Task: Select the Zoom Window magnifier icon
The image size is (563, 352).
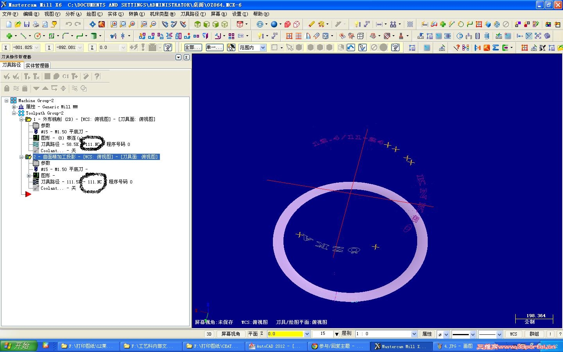Action: click(x=114, y=24)
